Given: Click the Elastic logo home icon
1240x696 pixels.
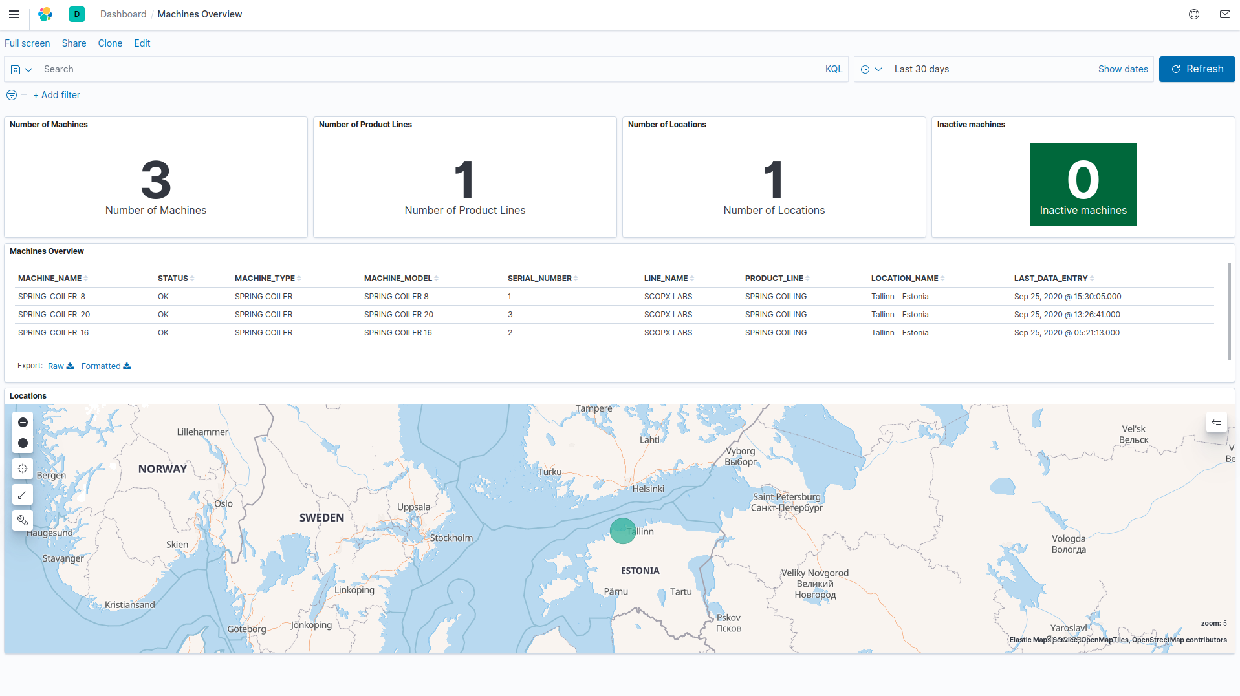Looking at the screenshot, I should click(x=45, y=14).
